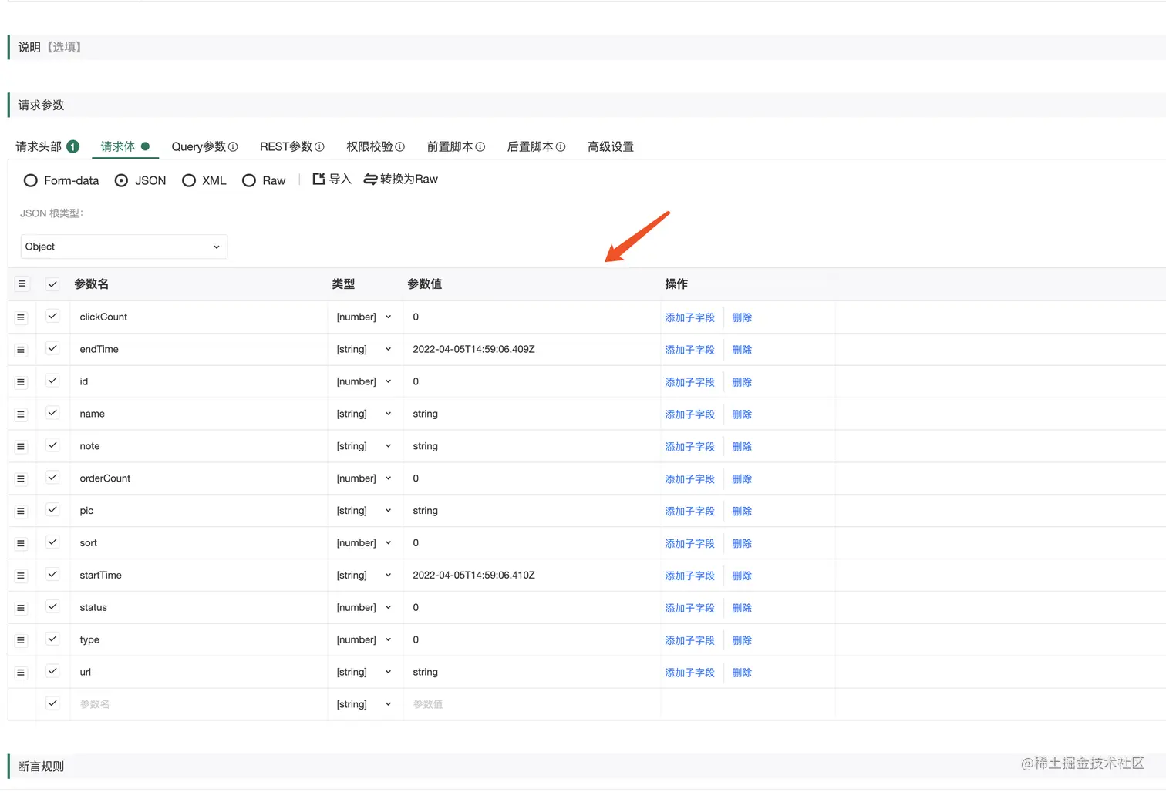The image size is (1166, 792).
Task: Click the startTime value 2022-04-05T14:59:06.410Z field
Action: click(531, 576)
